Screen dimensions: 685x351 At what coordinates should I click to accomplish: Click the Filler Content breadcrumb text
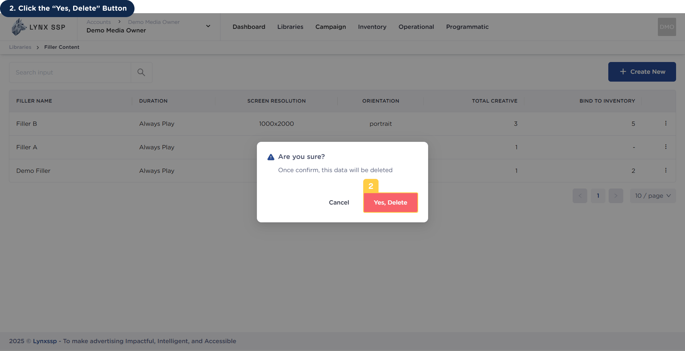point(62,47)
